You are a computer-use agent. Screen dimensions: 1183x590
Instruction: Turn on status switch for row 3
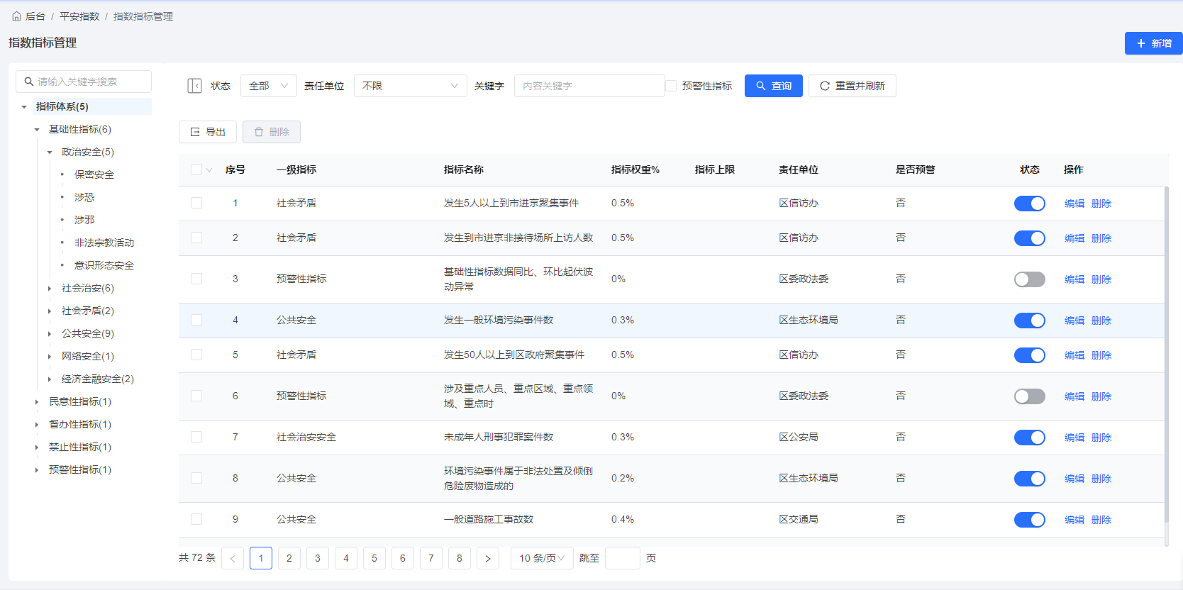pyautogui.click(x=1029, y=279)
